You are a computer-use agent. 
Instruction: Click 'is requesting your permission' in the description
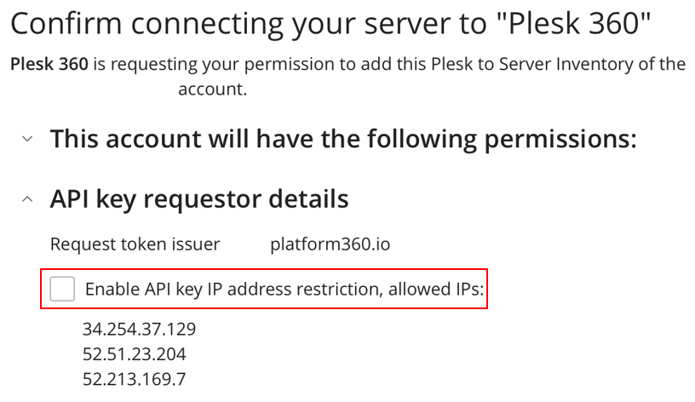[x=183, y=64]
